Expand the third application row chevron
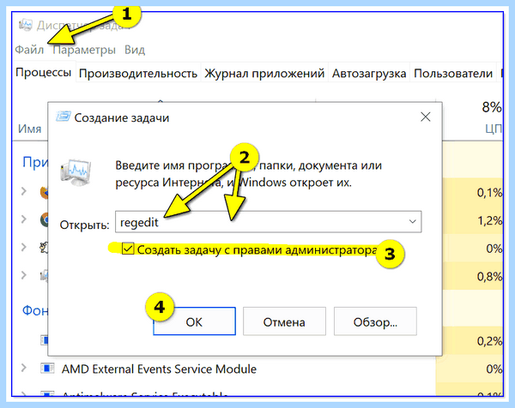This screenshot has width=515, height=408. click(x=23, y=247)
